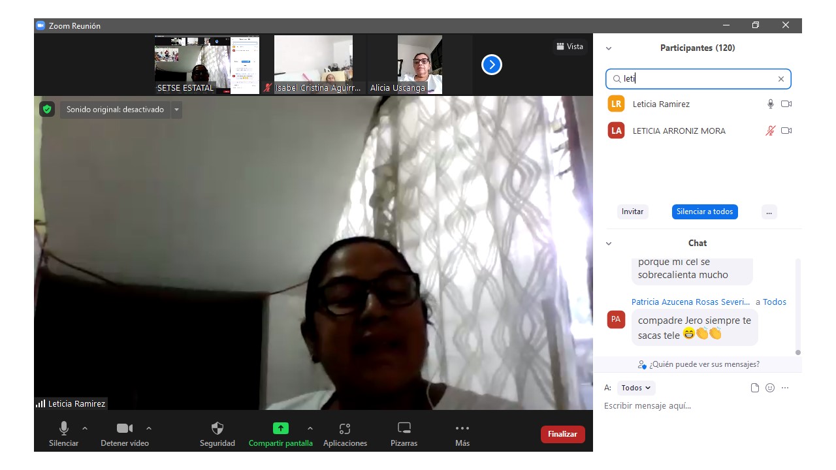Screen dimensions: 836x470
Task: Clear the participant search field
Action: [x=780, y=79]
